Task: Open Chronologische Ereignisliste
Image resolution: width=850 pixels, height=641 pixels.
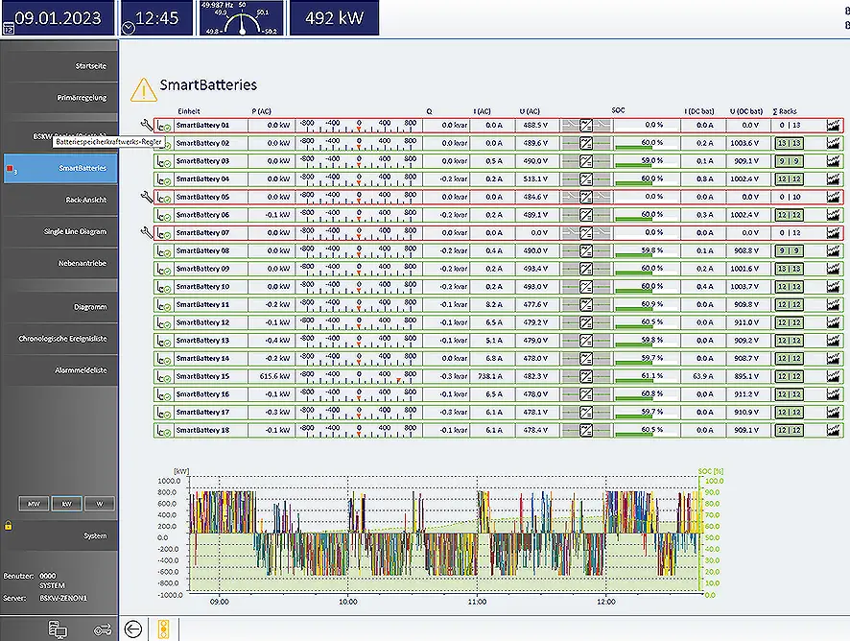Action: [60, 339]
